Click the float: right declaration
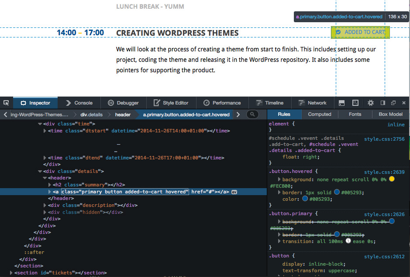The height and width of the screenshot is (277, 410). (301, 157)
